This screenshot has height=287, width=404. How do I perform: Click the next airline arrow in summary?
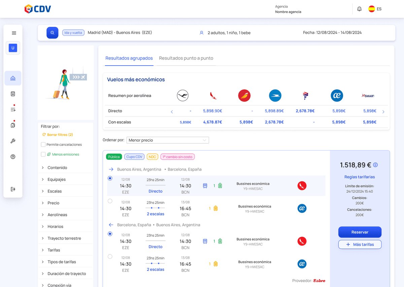(383, 112)
